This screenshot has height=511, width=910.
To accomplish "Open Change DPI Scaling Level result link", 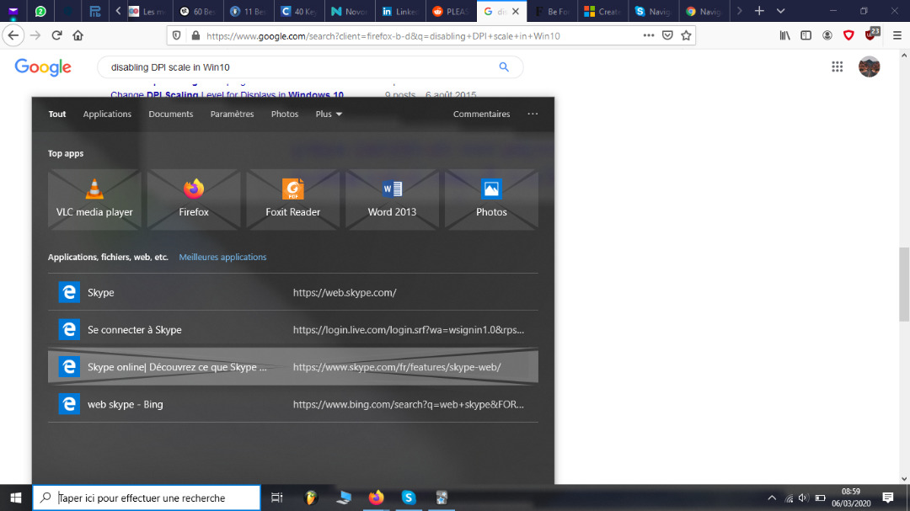I will pos(227,94).
